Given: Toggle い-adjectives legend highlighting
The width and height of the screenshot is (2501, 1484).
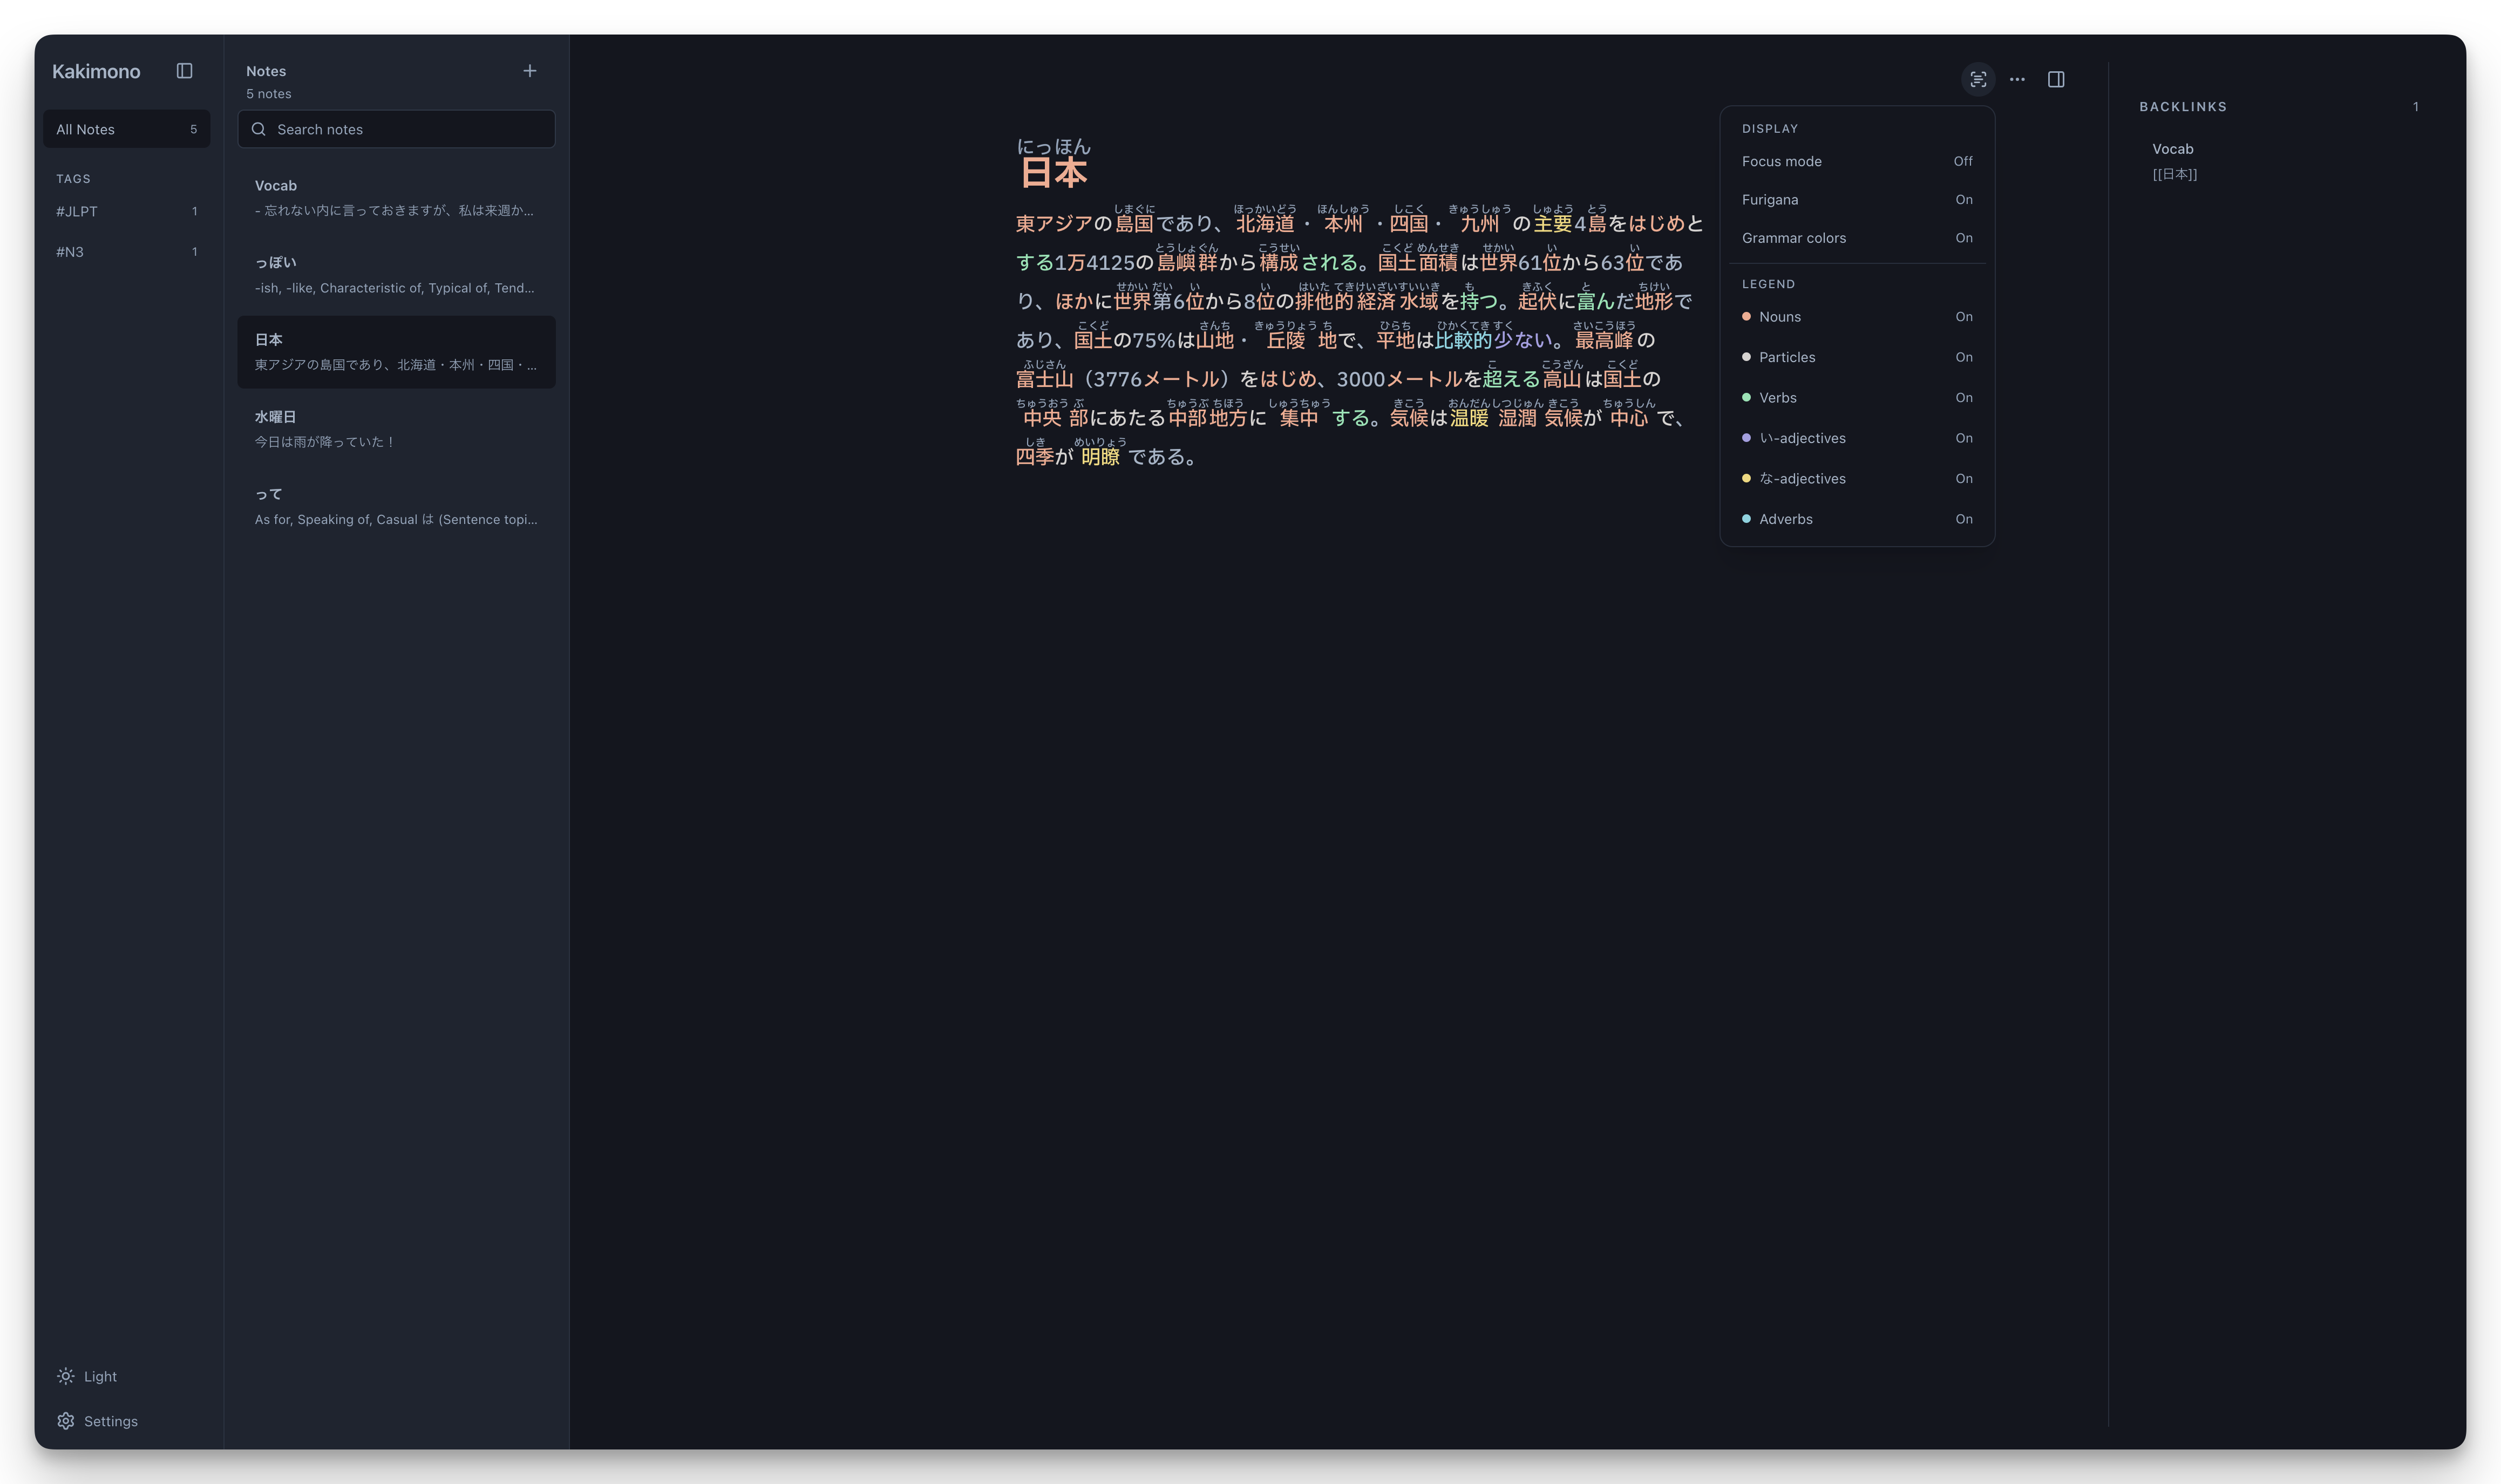Looking at the screenshot, I should pyautogui.click(x=1857, y=438).
